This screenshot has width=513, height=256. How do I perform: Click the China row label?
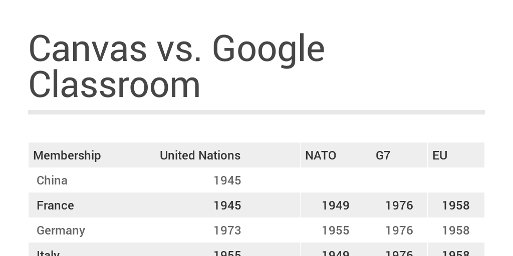tap(52, 180)
